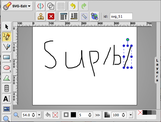
Task: Click the black stroke color swatch
Action: pos(73,115)
